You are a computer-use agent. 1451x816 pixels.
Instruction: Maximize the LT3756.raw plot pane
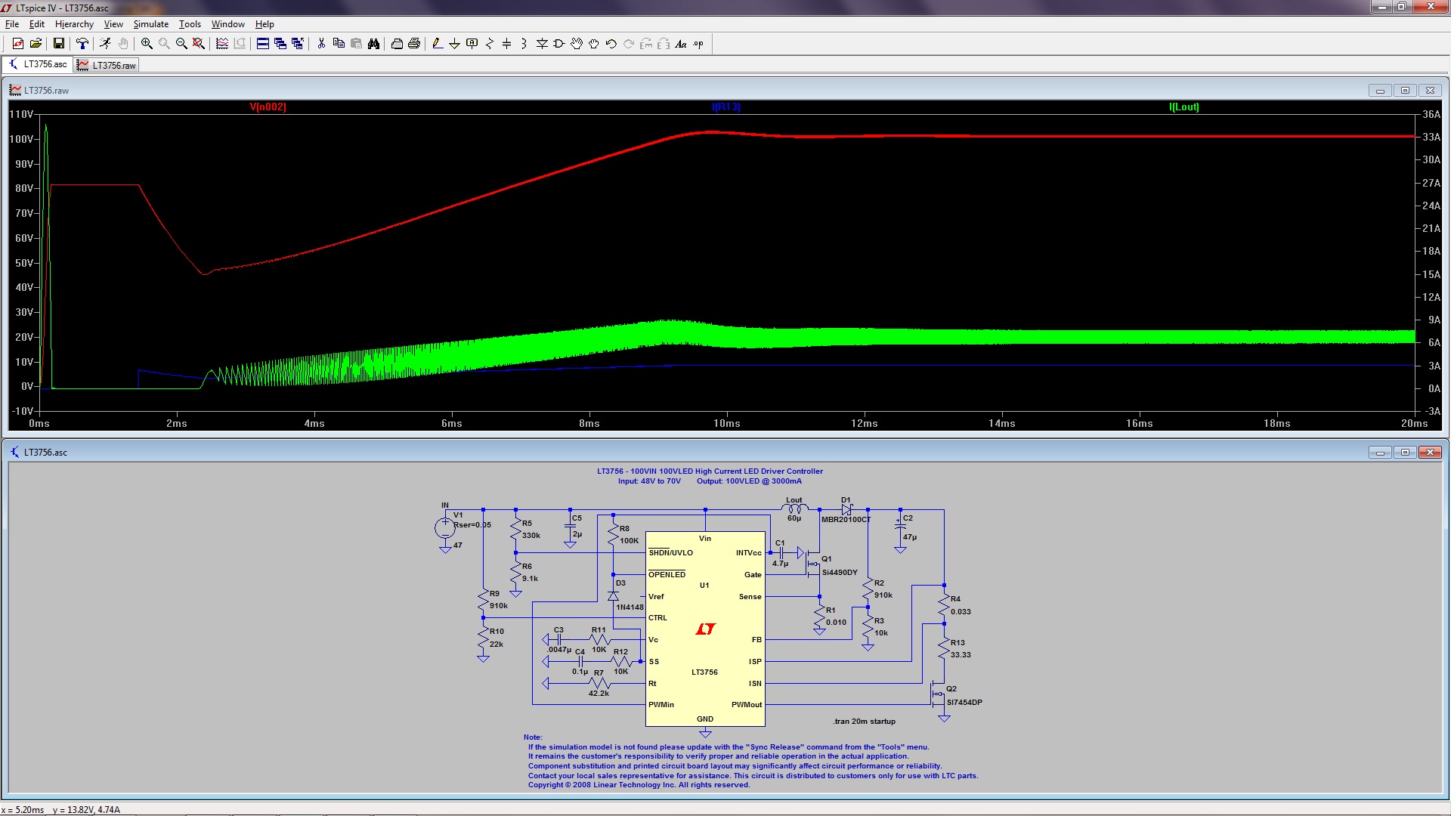(x=1405, y=91)
